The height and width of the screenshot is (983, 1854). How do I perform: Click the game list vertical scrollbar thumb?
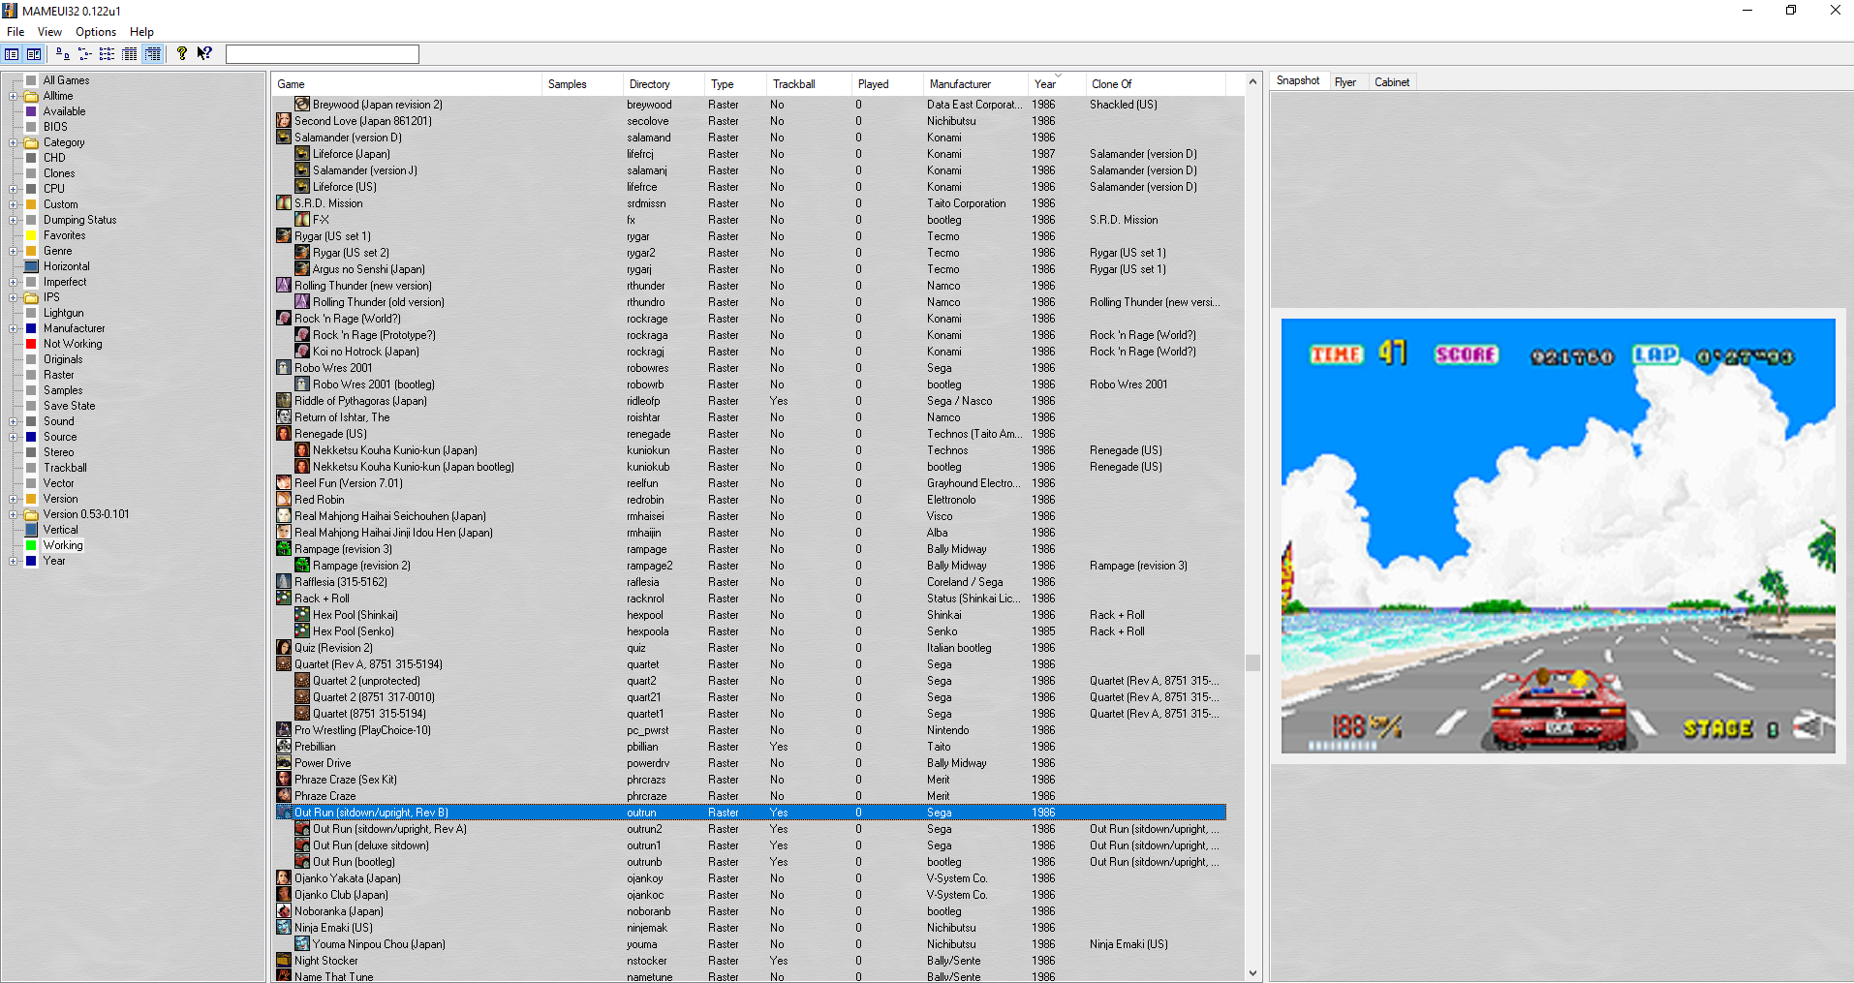(x=1252, y=662)
